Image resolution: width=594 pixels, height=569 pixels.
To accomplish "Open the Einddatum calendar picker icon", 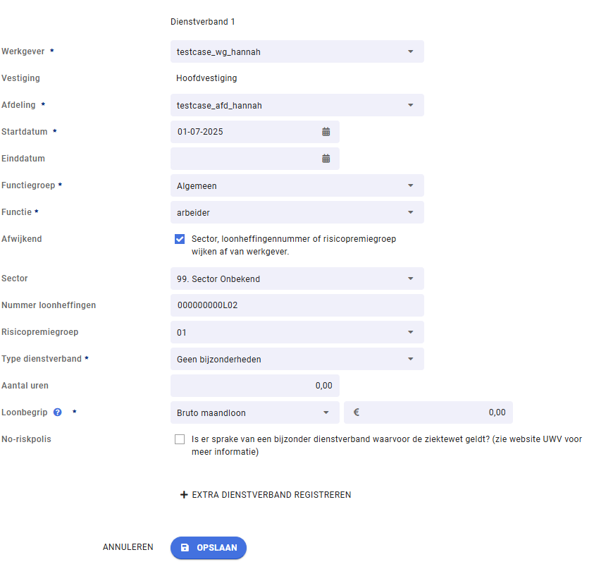I will click(326, 159).
